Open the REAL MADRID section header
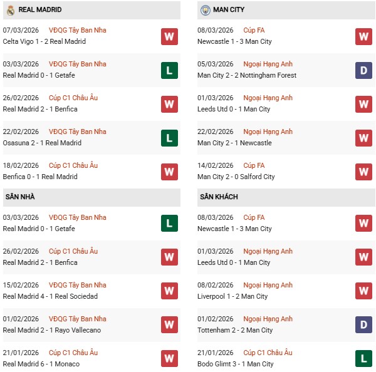The width and height of the screenshot is (376, 372). 40,10
